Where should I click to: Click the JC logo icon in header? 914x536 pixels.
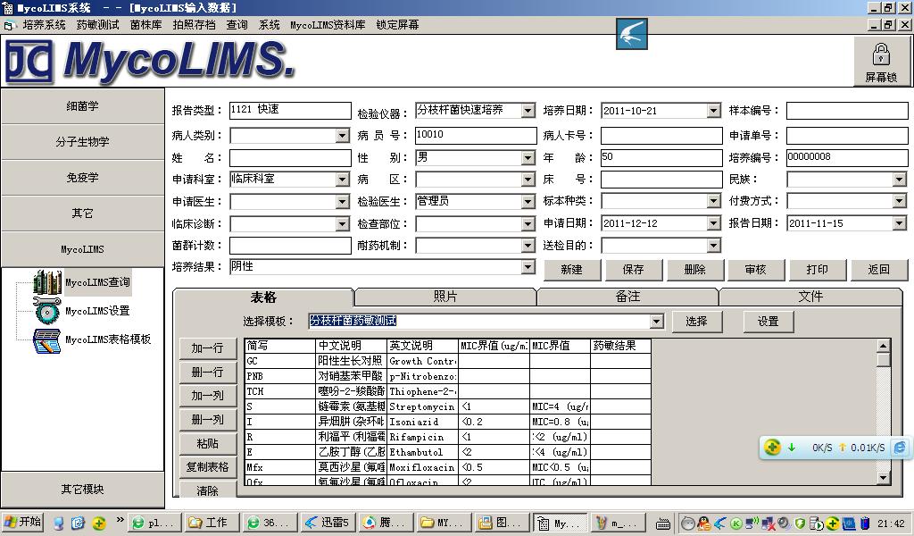tap(29, 62)
